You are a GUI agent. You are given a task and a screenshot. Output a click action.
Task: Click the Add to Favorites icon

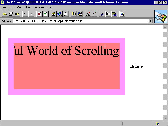point(80,14)
